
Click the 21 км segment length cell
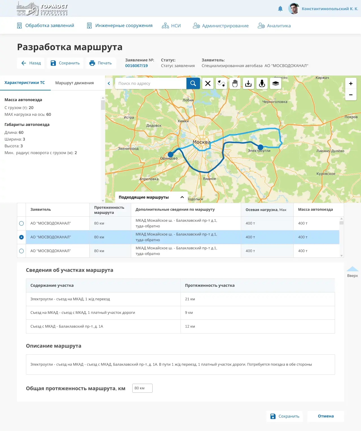pyautogui.click(x=258, y=299)
